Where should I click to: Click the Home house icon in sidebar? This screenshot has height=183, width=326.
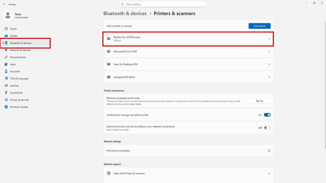(6, 29)
